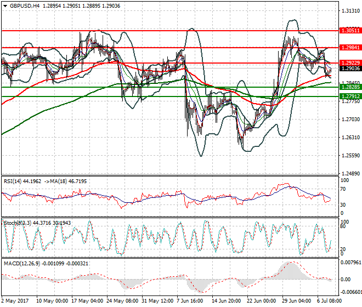Click the Stochastic scale value 80
The width and height of the screenshot is (362, 307).
343,226
